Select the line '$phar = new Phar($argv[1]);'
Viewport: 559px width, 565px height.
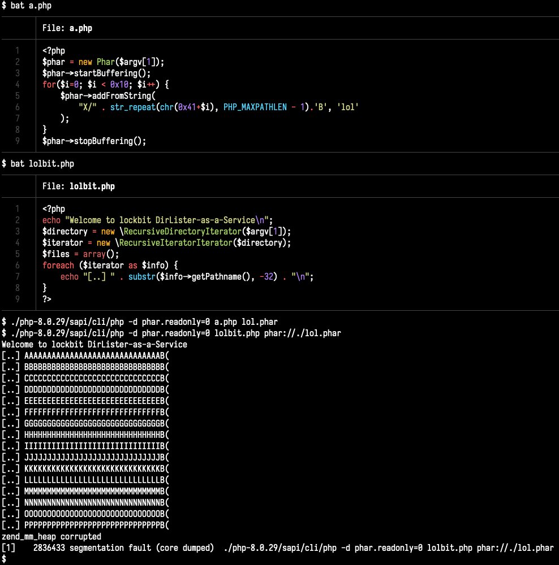click(x=103, y=62)
